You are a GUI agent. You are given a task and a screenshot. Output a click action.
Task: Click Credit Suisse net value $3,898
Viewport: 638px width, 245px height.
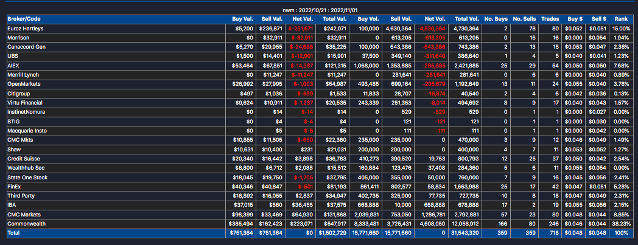304,159
